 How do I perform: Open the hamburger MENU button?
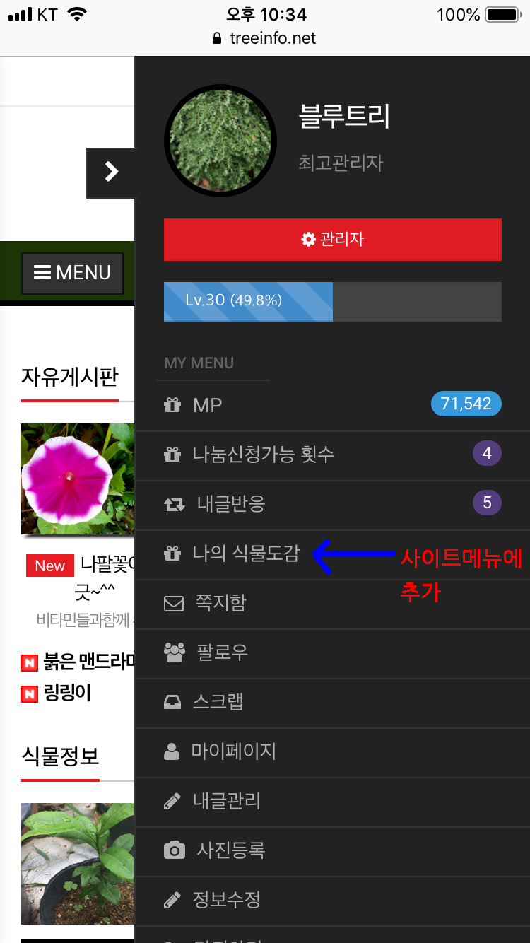click(72, 273)
